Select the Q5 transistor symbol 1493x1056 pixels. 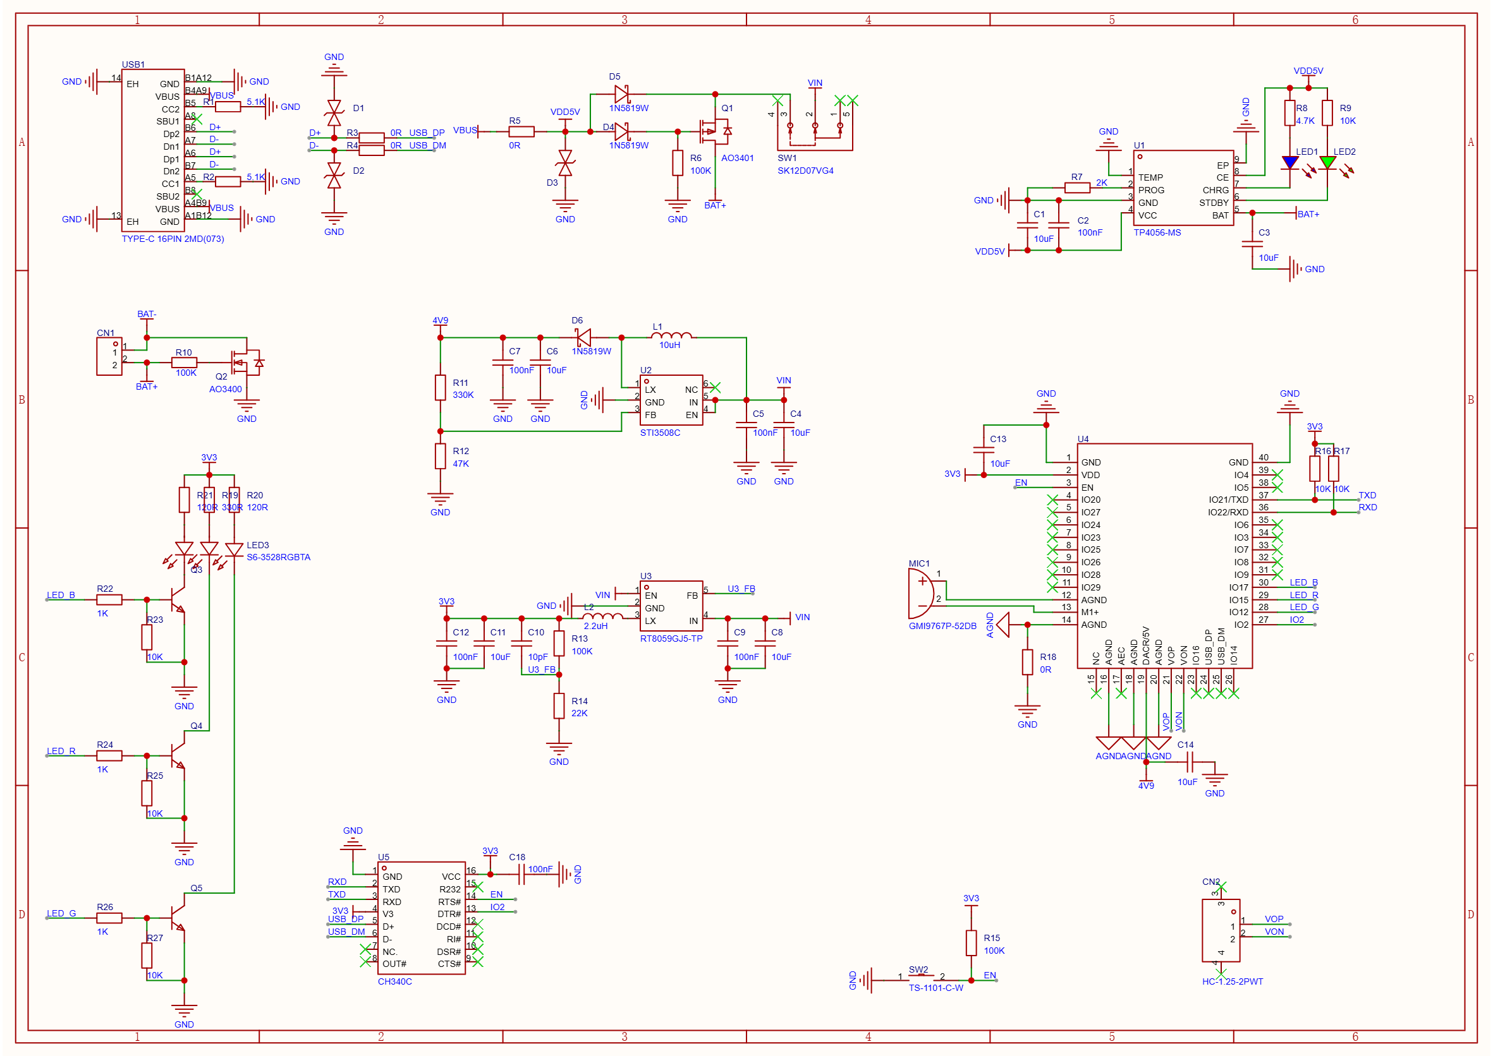tap(178, 918)
